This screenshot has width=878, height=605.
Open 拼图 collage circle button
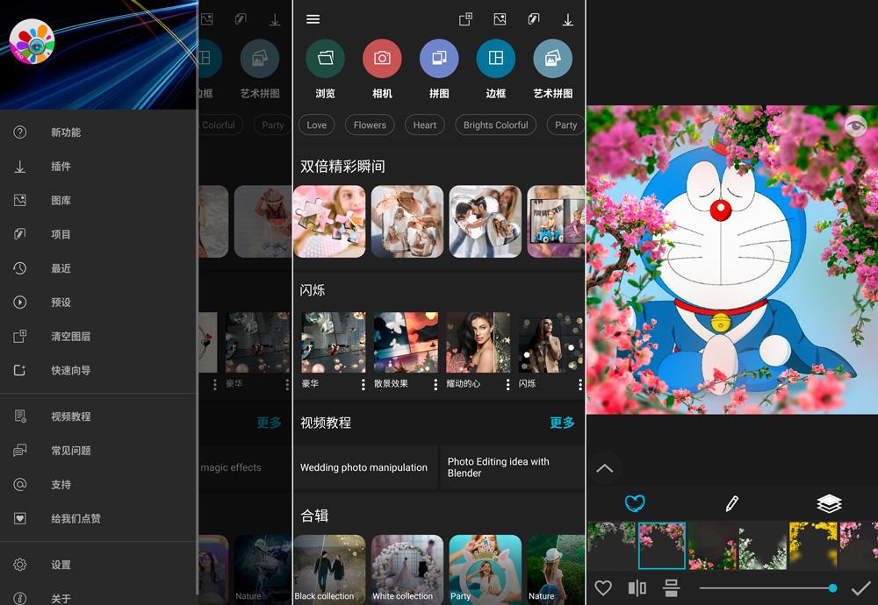point(439,58)
